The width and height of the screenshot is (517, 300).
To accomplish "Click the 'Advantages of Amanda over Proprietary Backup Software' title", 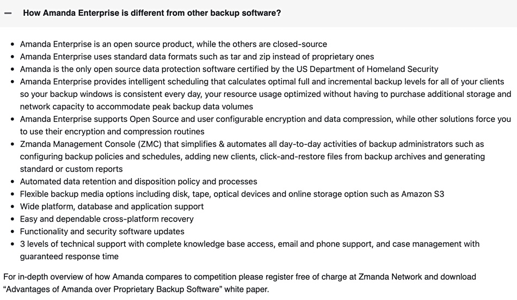I will (x=113, y=289).
